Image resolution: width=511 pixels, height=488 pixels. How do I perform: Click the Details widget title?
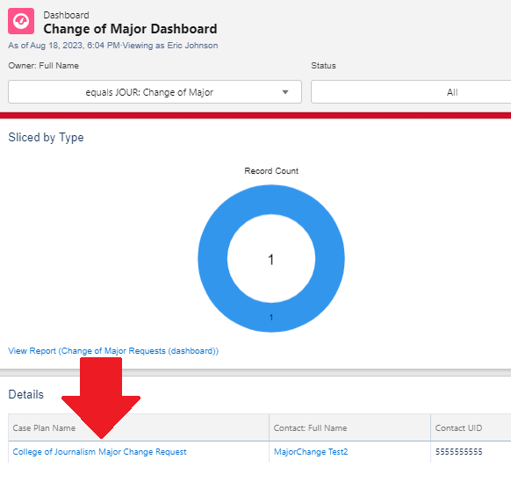[26, 394]
